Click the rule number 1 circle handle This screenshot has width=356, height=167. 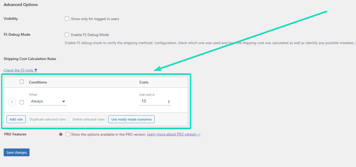click(12, 102)
